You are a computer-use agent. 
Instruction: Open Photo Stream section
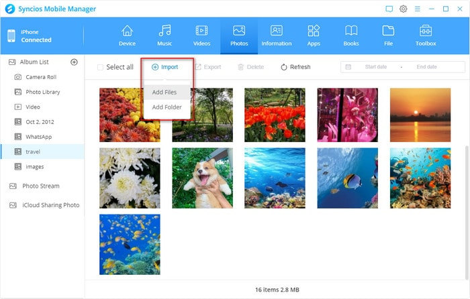click(42, 186)
